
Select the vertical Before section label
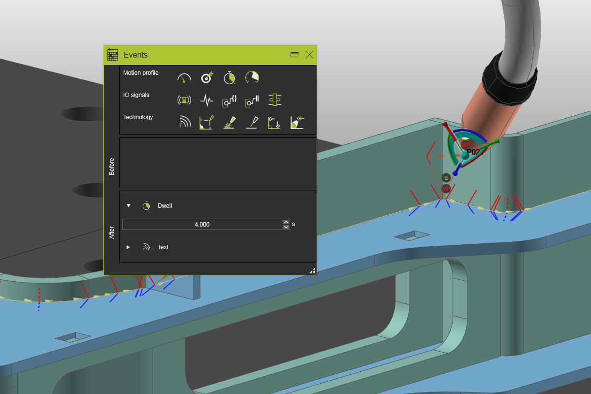pos(112,166)
